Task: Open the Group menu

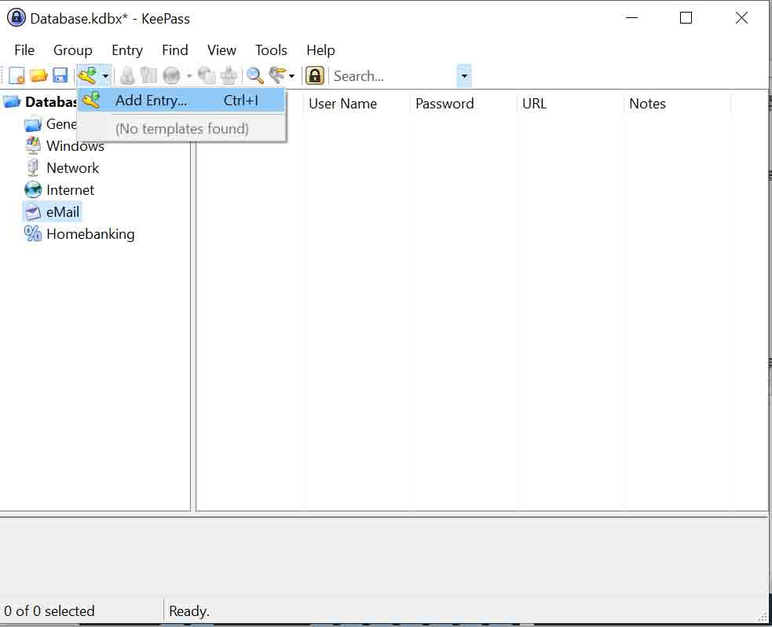Action: pos(72,50)
